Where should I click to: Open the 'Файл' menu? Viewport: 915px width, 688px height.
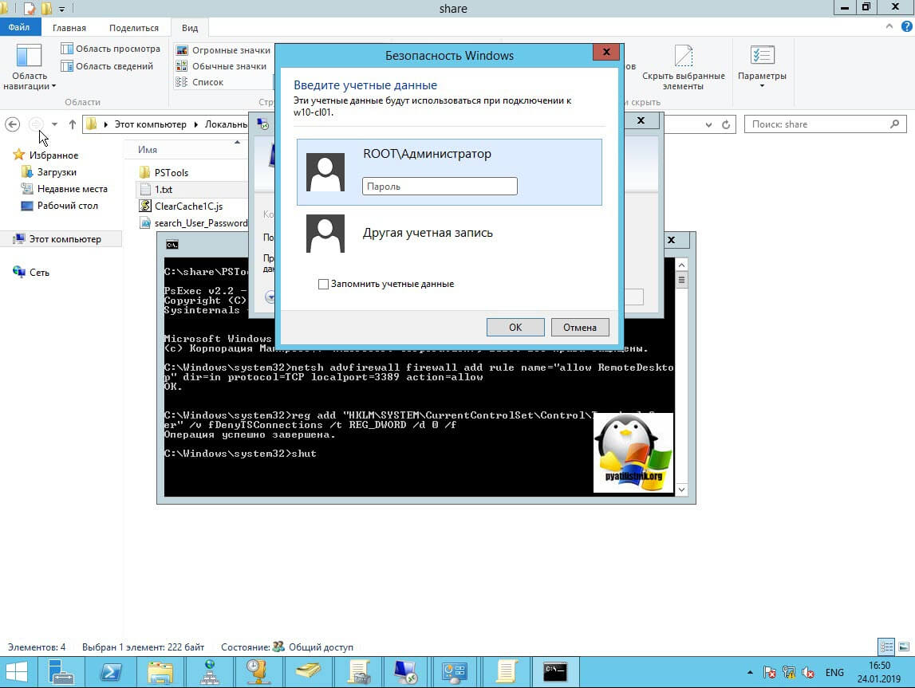(x=19, y=28)
